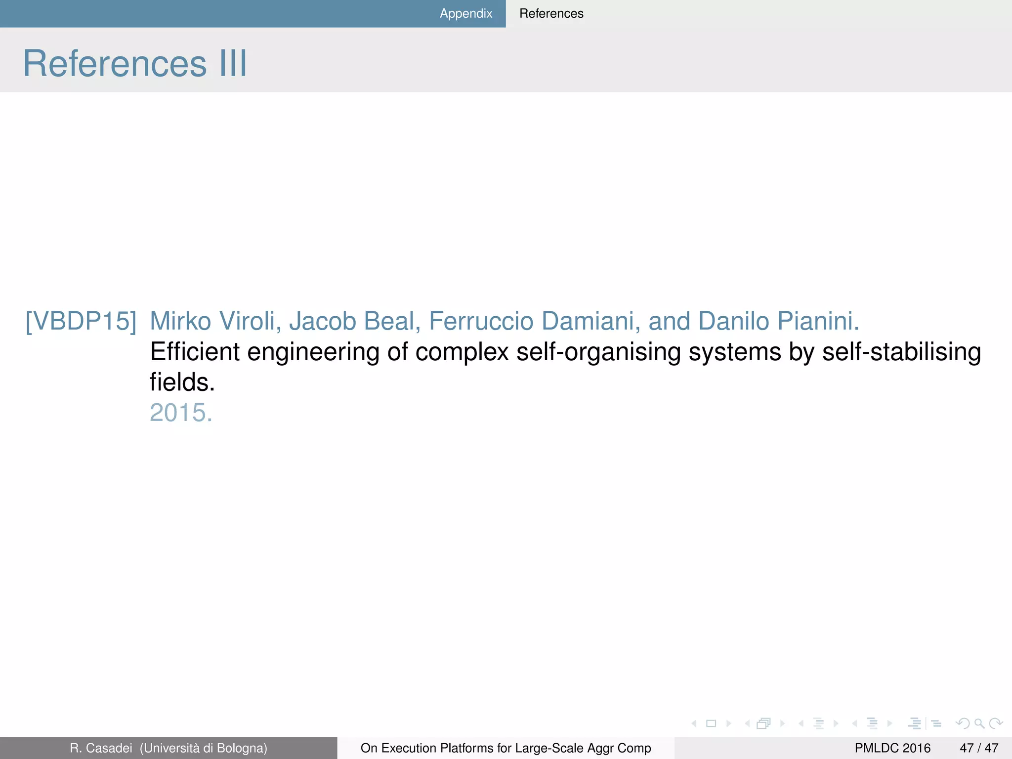Click the author line starting with Mirko Viroli
The height and width of the screenshot is (759, 1012).
(x=505, y=321)
